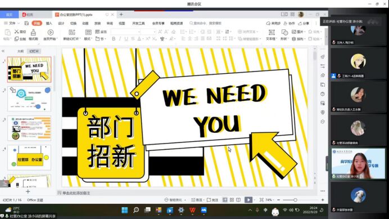Click the save icon in toolbar
Screen dimensions: 389x219
point(26,23)
